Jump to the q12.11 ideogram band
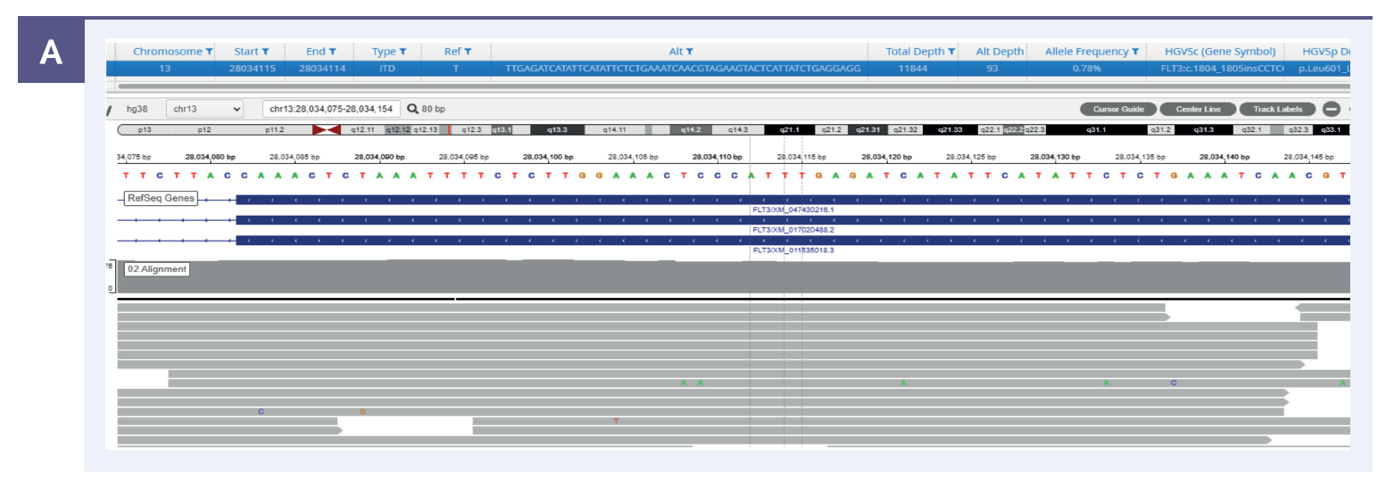The width and height of the screenshot is (1394, 493). (x=361, y=130)
